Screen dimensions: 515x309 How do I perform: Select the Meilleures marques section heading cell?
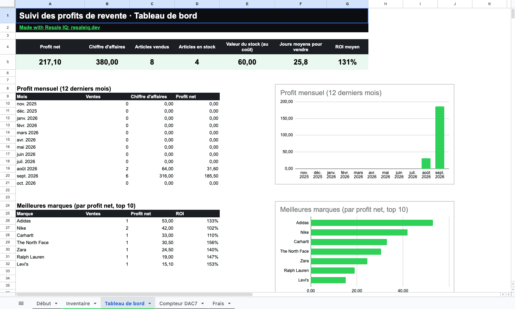click(76, 206)
